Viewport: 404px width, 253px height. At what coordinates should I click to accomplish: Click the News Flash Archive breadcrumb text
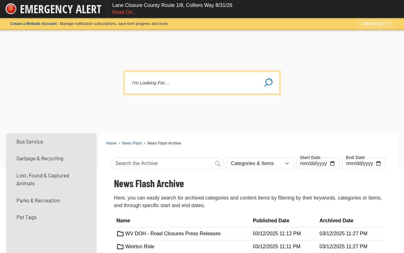click(x=164, y=143)
